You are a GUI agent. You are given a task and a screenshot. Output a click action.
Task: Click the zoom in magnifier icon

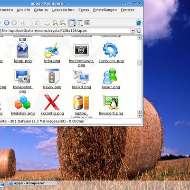tap(56, 23)
